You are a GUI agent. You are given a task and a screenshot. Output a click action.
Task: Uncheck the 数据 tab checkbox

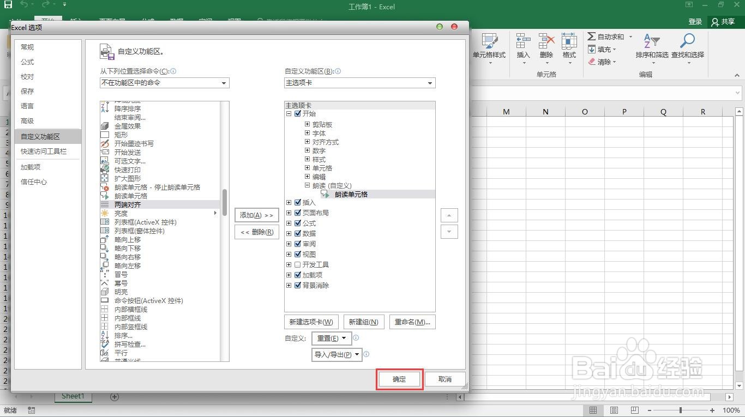click(298, 234)
